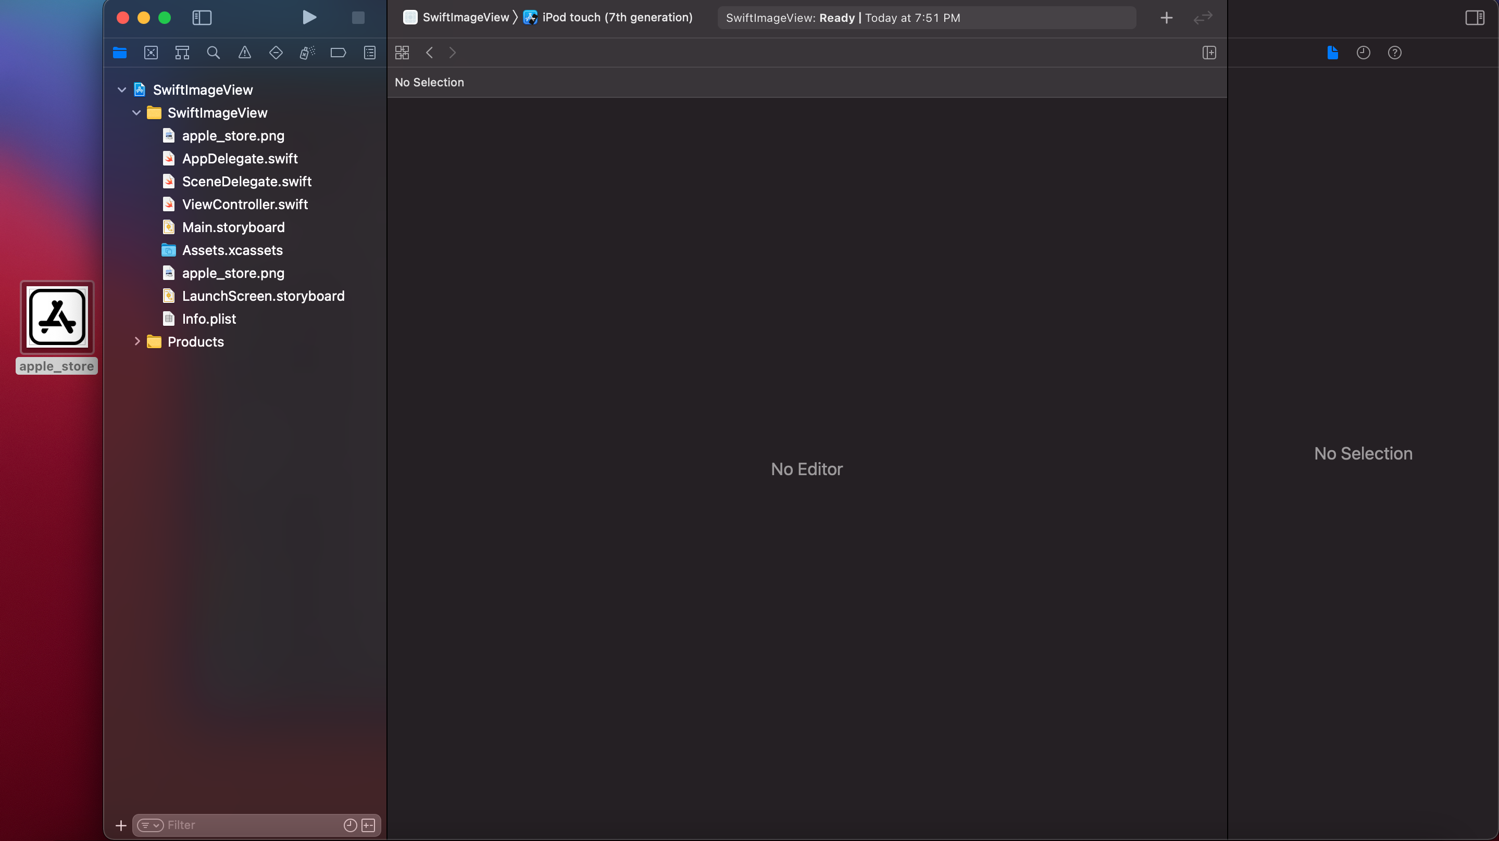Collapse the SwiftImageView project root
Viewport: 1499px width, 841px height.
122,90
